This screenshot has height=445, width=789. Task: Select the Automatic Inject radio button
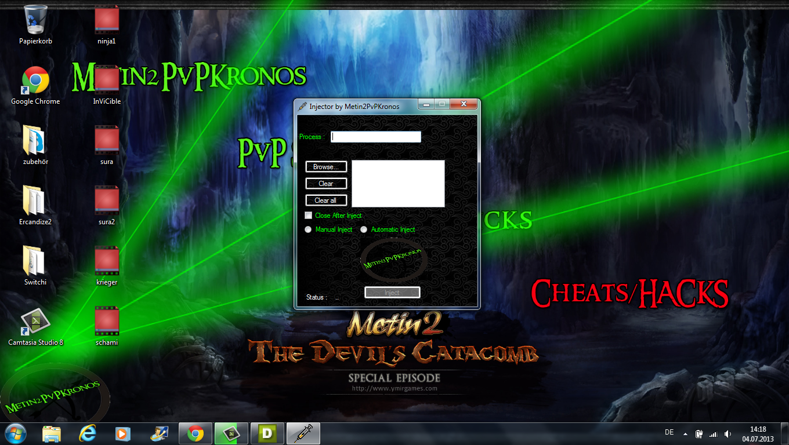(x=364, y=229)
